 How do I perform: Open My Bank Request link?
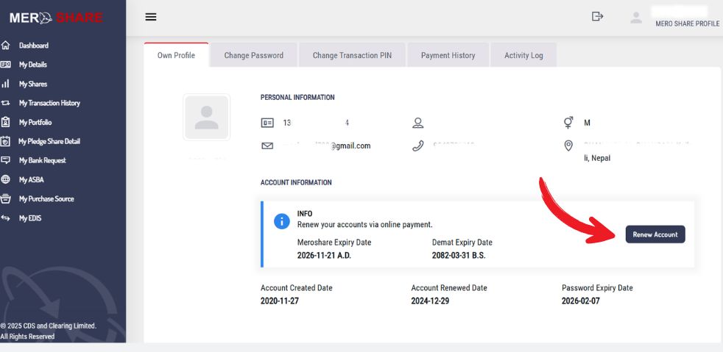[43, 161]
